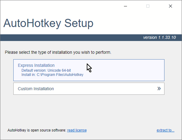
Task: Choose Express Installation option
Action: pyautogui.click(x=89, y=70)
